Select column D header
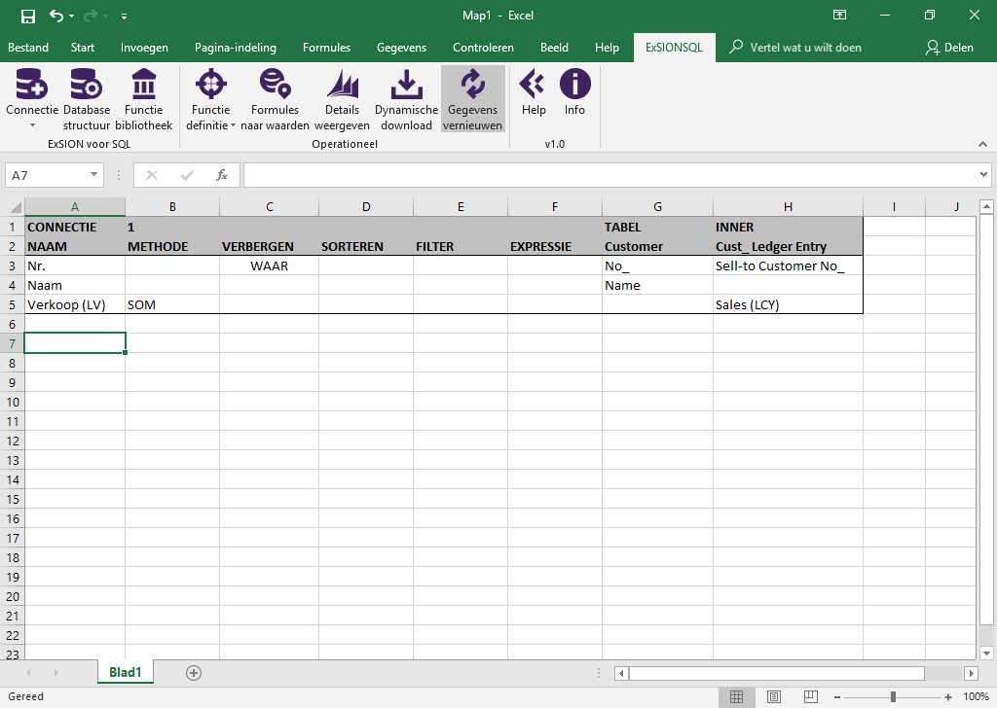Viewport: 997px width, 708px height. coord(366,207)
